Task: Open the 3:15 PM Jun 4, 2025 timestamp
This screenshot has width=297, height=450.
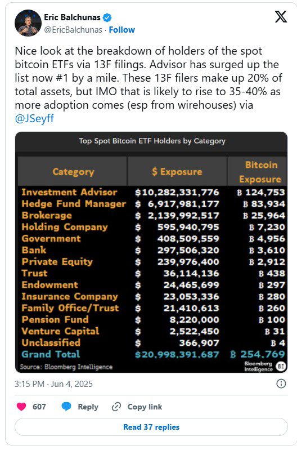Action: point(53,384)
